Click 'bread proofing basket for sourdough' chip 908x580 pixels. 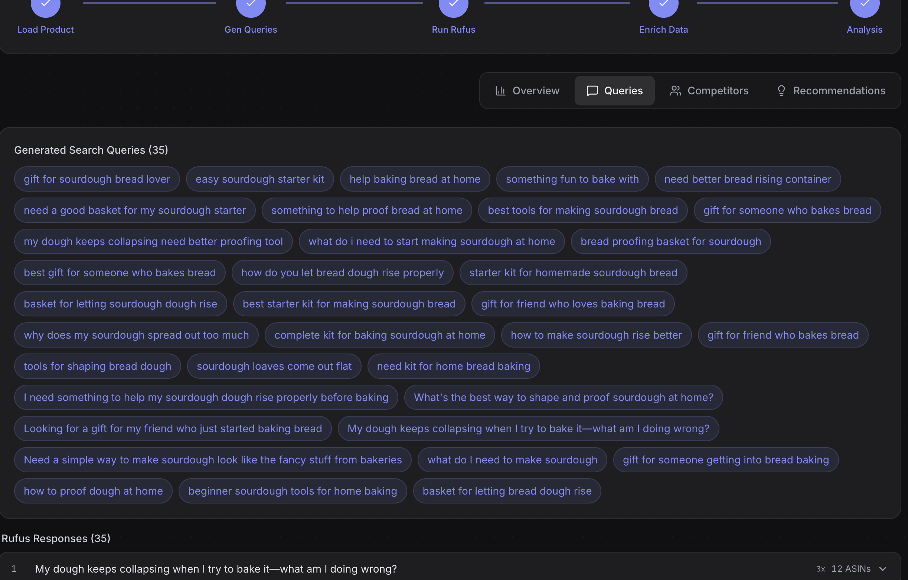tap(670, 241)
